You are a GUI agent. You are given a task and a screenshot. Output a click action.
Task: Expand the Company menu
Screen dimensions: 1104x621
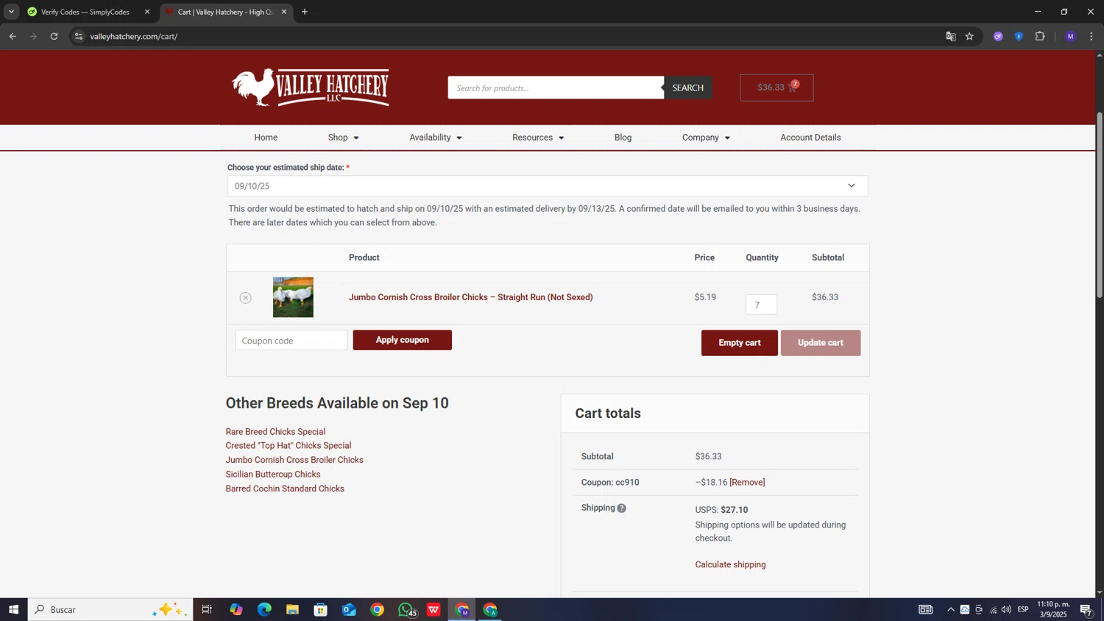click(706, 138)
